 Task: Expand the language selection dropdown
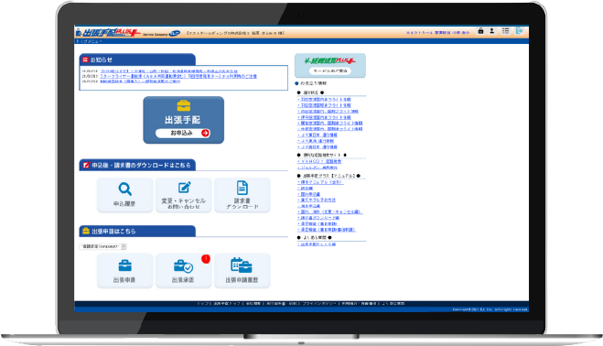(x=102, y=246)
